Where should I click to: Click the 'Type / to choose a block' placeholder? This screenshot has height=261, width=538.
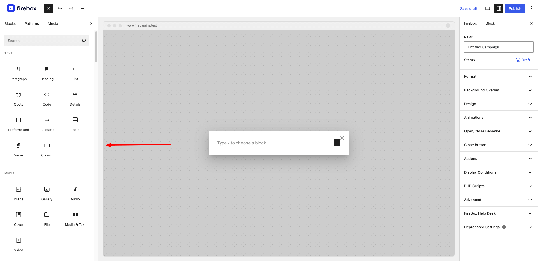[241, 143]
